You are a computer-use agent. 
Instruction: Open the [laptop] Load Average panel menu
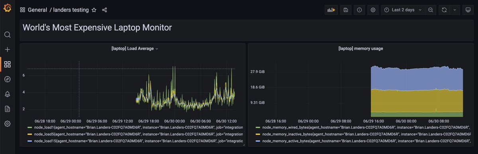click(135, 49)
